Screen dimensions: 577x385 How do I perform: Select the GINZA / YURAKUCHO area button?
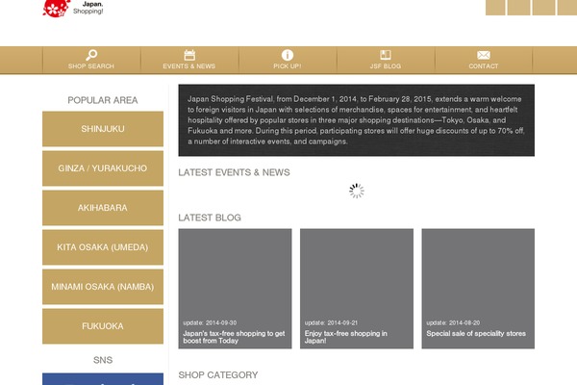pyautogui.click(x=103, y=168)
